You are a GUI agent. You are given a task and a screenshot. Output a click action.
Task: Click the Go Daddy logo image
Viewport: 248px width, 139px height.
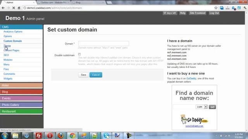click(x=194, y=119)
